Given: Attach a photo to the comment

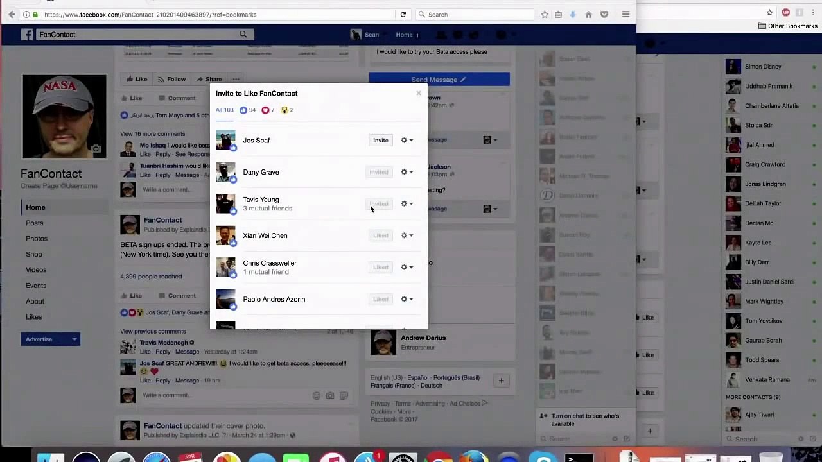Looking at the screenshot, I should tap(330, 396).
